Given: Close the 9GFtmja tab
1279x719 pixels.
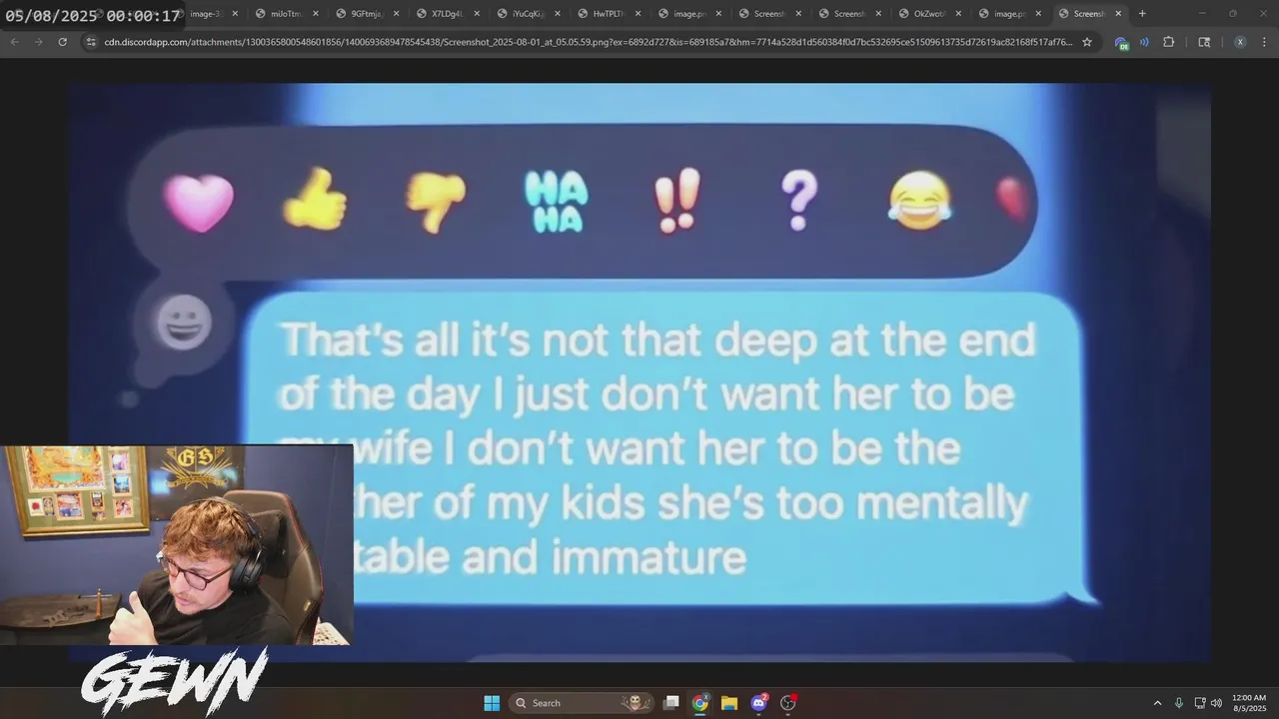Looking at the screenshot, I should pyautogui.click(x=396, y=14).
